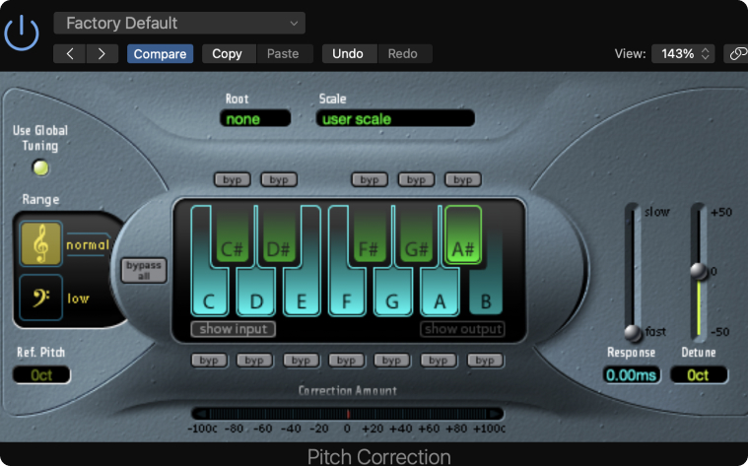Image resolution: width=748 pixels, height=466 pixels.
Task: Click the C key on keyboard
Action: (x=209, y=292)
